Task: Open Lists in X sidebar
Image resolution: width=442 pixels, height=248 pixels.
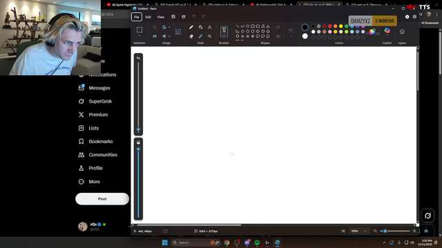Action: [x=89, y=128]
